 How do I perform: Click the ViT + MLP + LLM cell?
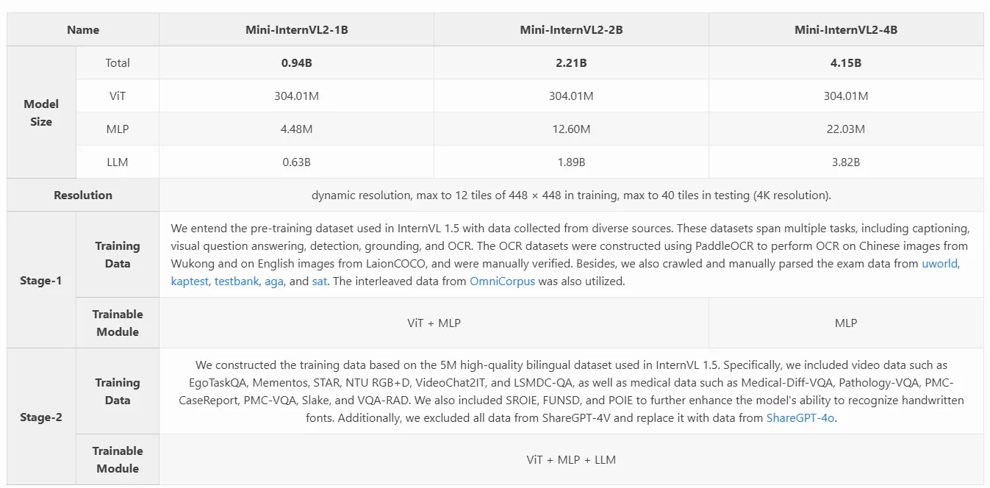571,460
